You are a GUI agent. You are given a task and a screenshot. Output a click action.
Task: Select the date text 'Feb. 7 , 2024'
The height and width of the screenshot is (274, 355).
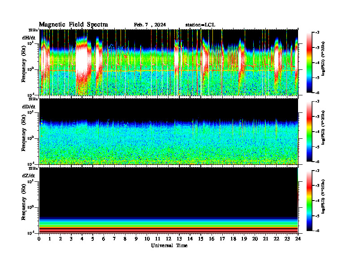[x=150, y=25]
